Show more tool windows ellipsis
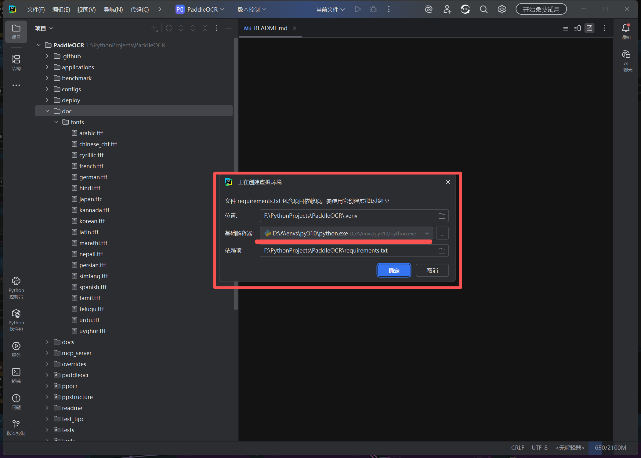Screen dimensions: 641x458 point(16,85)
